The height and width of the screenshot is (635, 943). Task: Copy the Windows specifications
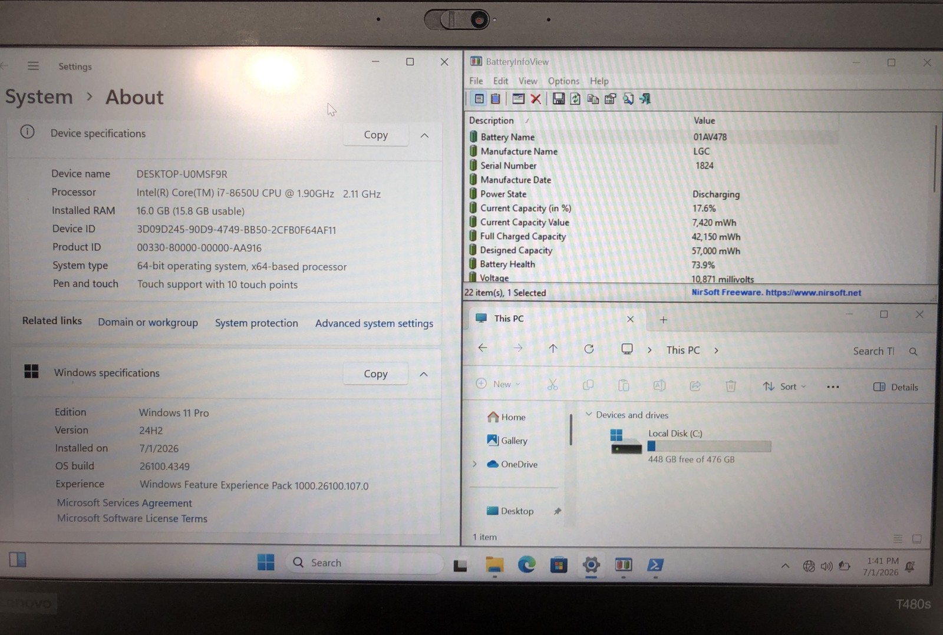[375, 374]
